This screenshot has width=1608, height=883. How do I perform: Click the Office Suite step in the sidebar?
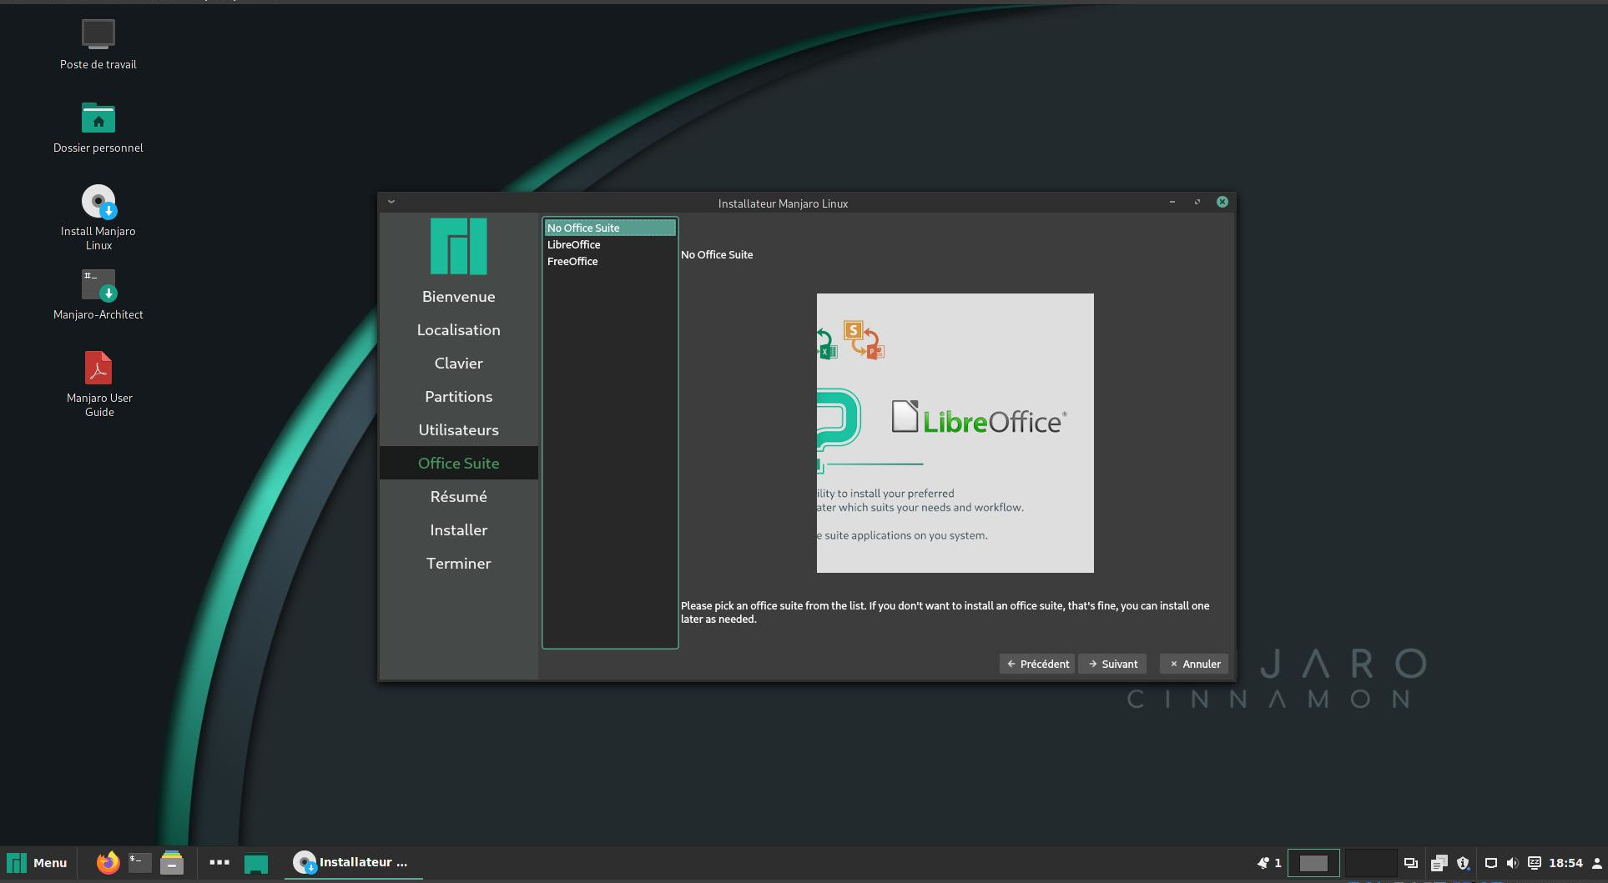click(459, 463)
